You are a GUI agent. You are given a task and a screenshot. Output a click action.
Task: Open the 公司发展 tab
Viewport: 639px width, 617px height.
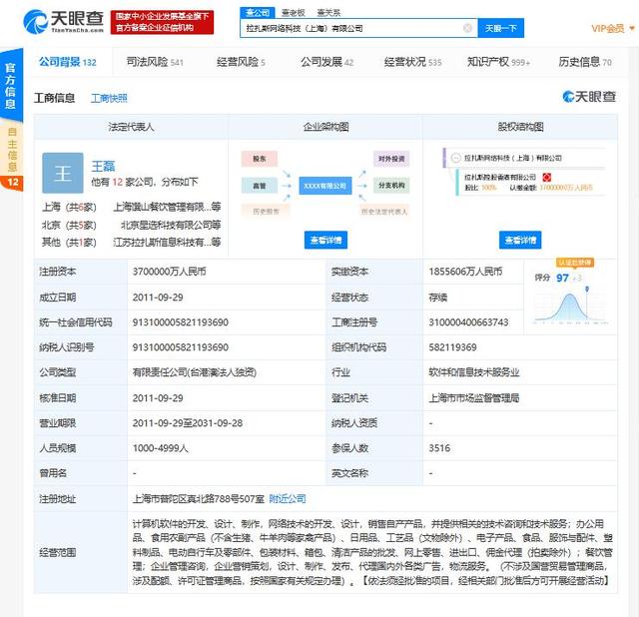click(326, 62)
